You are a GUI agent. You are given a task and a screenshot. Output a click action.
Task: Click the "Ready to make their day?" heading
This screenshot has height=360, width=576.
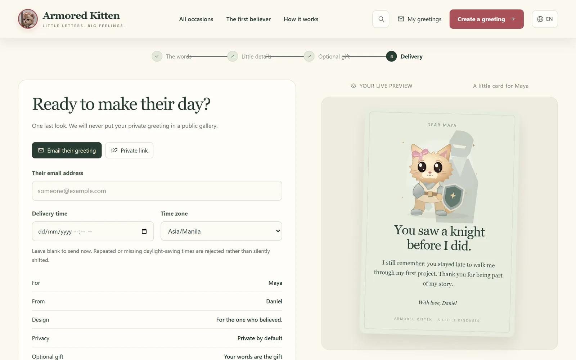[121, 104]
